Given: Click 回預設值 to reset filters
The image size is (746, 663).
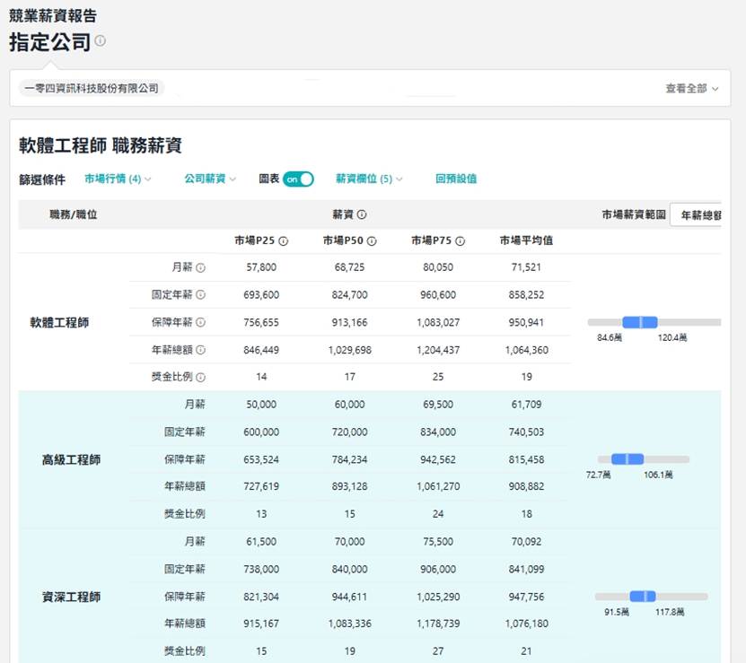Looking at the screenshot, I should click(456, 179).
